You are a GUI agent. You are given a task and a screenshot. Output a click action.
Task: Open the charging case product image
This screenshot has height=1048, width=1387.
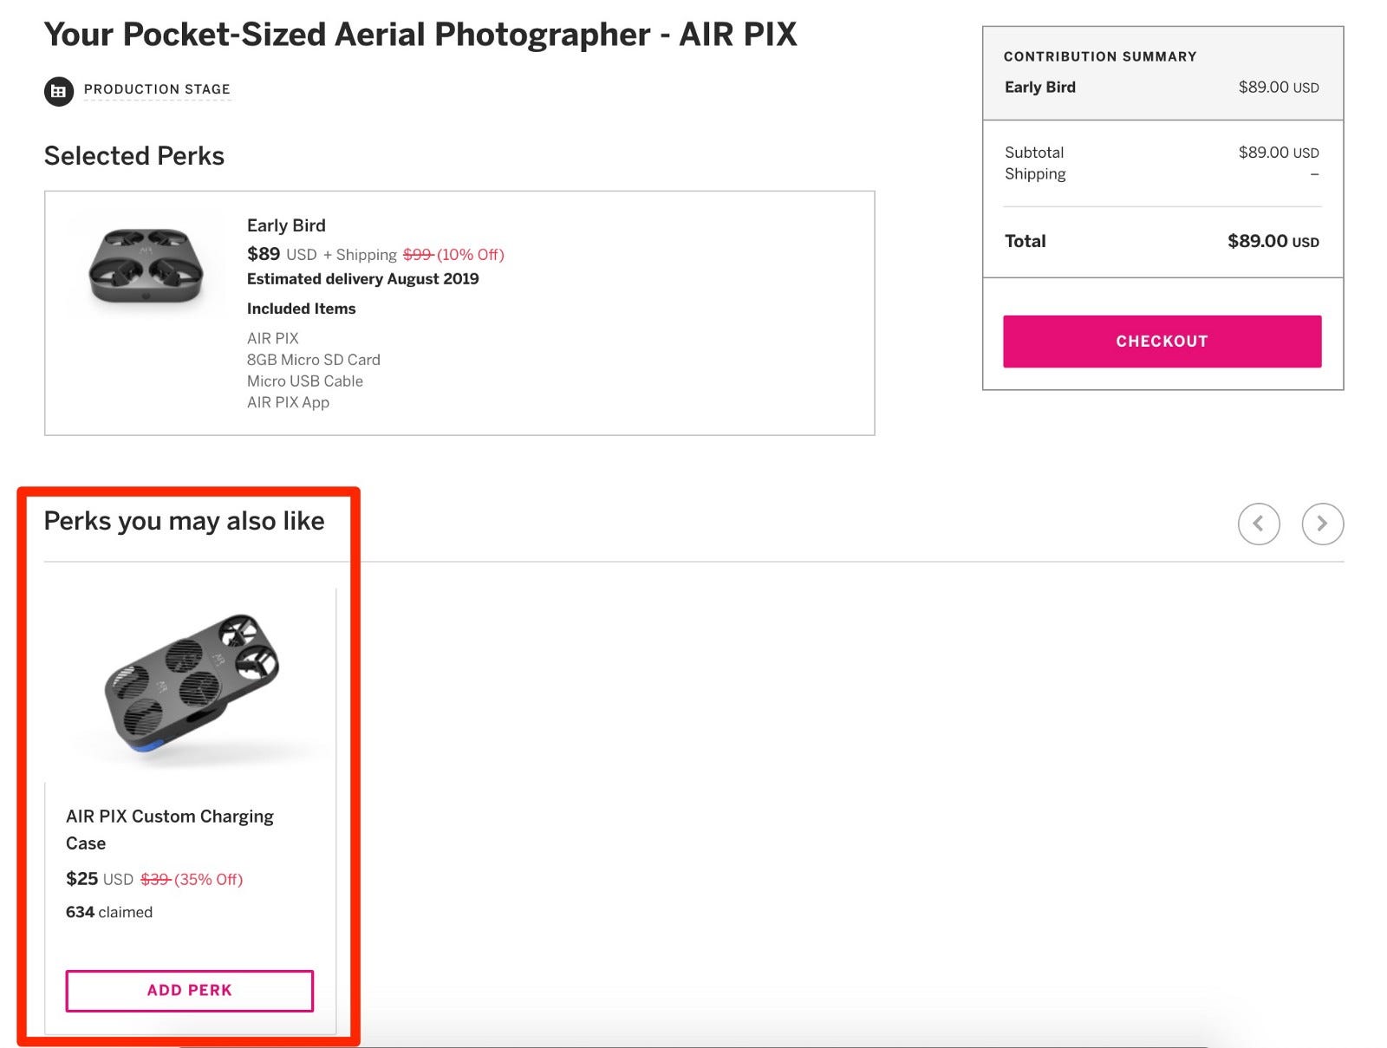(x=192, y=685)
